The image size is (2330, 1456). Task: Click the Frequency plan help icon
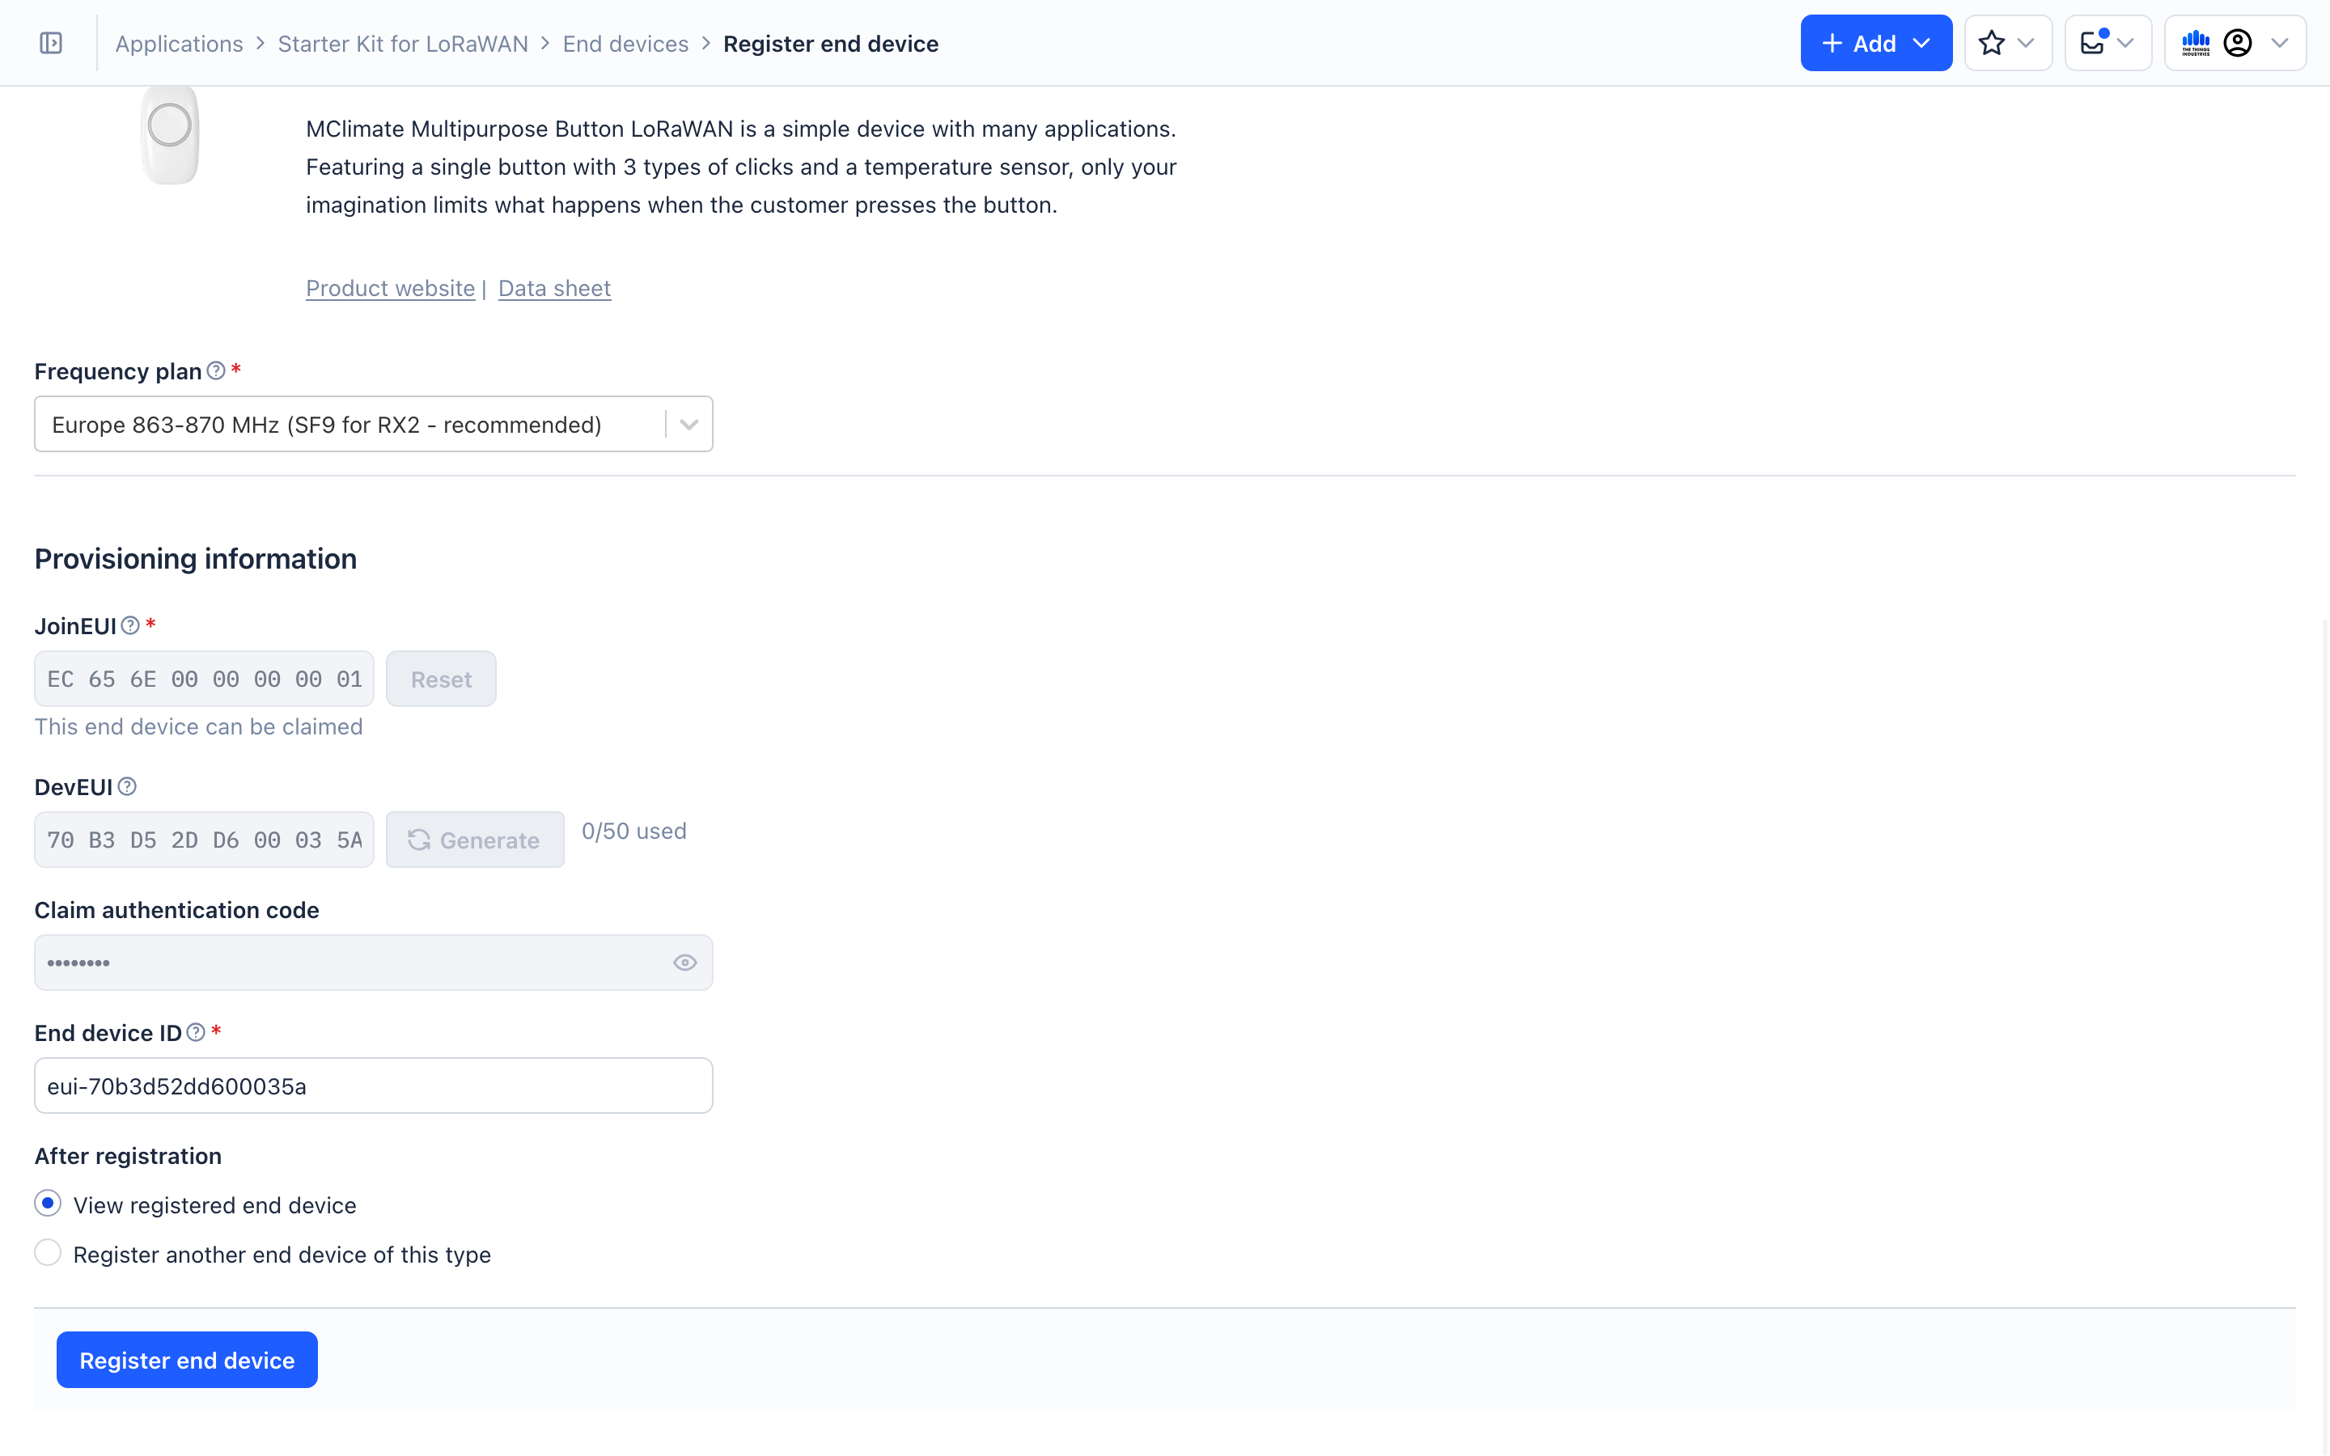(x=217, y=370)
